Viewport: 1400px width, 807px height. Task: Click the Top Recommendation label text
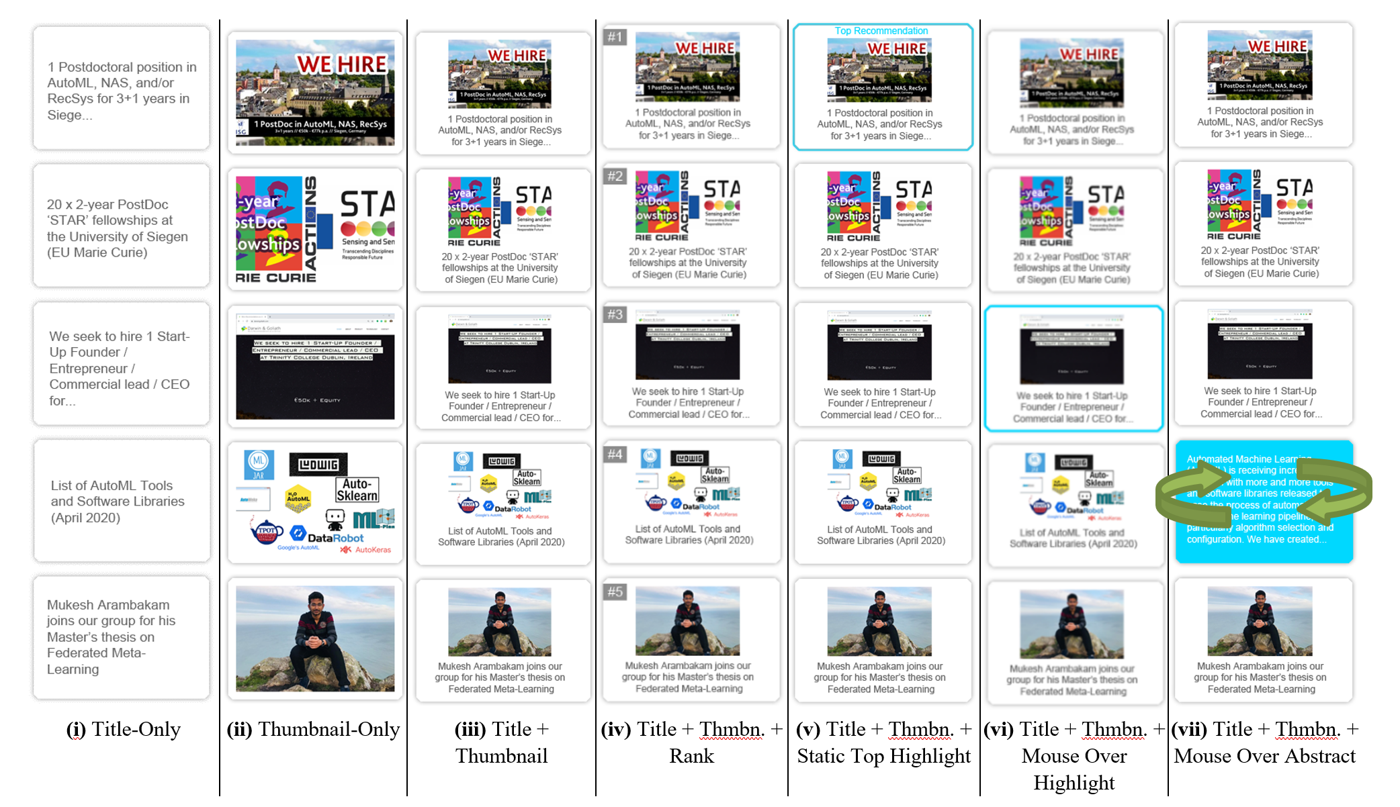pos(881,31)
